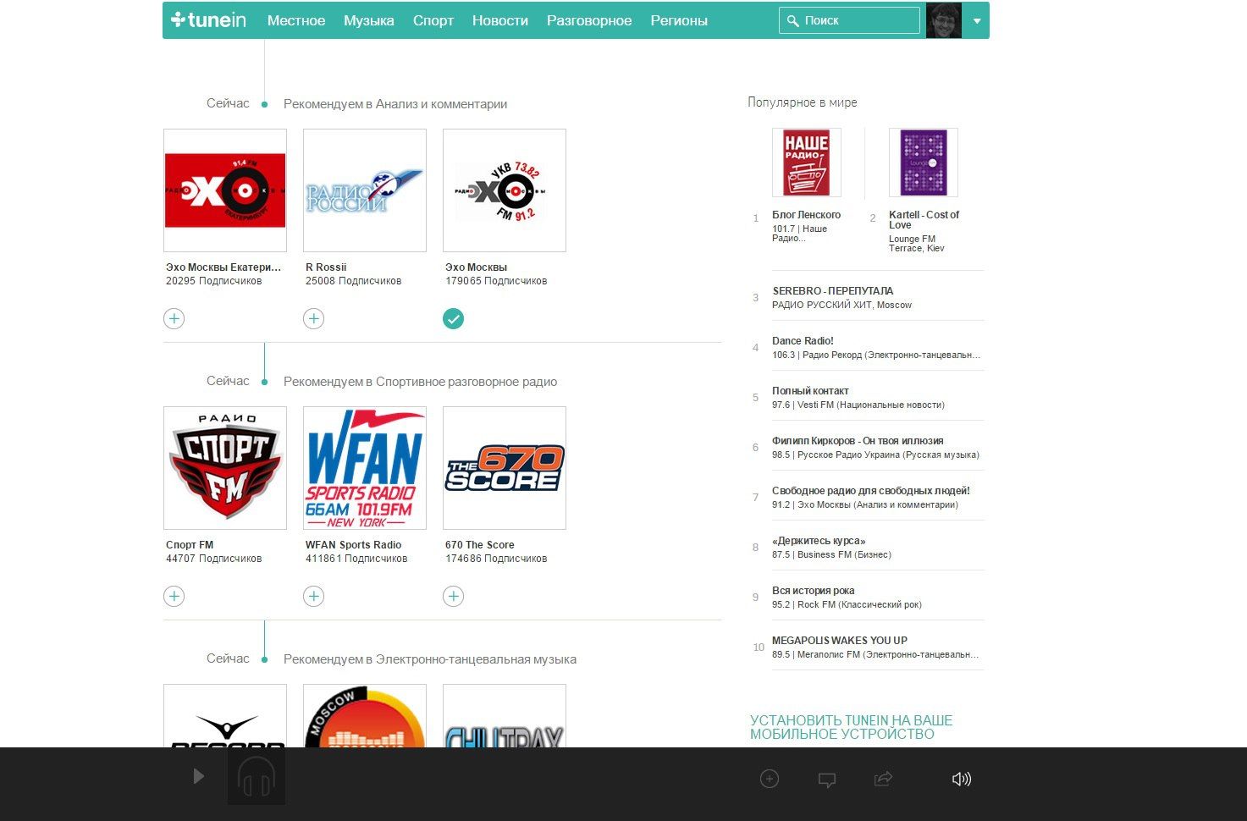1247x821 pixels.
Task: Play Dance Radio! on Радио Рекорд
Action: (803, 341)
